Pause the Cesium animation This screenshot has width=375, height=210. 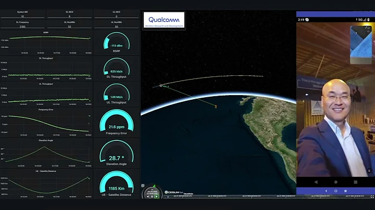click(x=152, y=196)
